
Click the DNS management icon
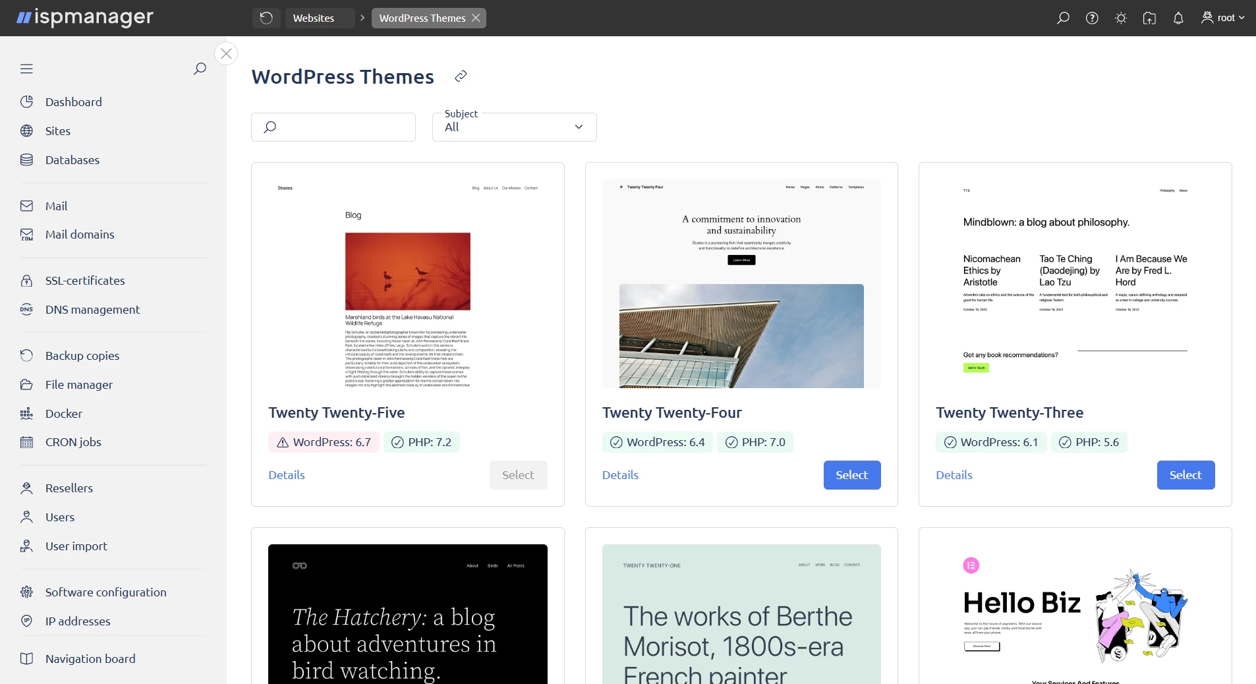pyautogui.click(x=26, y=310)
